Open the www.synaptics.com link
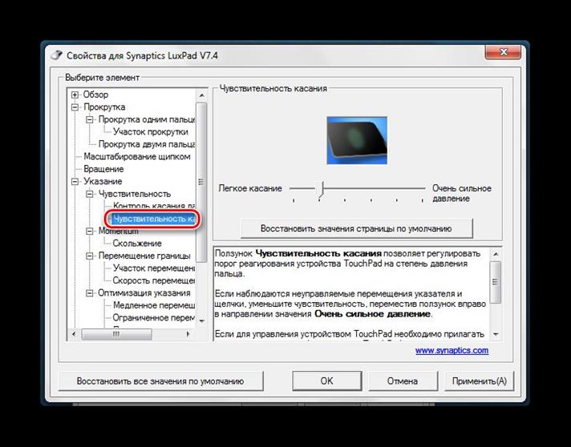Image resolution: width=571 pixels, height=447 pixels. click(x=452, y=350)
